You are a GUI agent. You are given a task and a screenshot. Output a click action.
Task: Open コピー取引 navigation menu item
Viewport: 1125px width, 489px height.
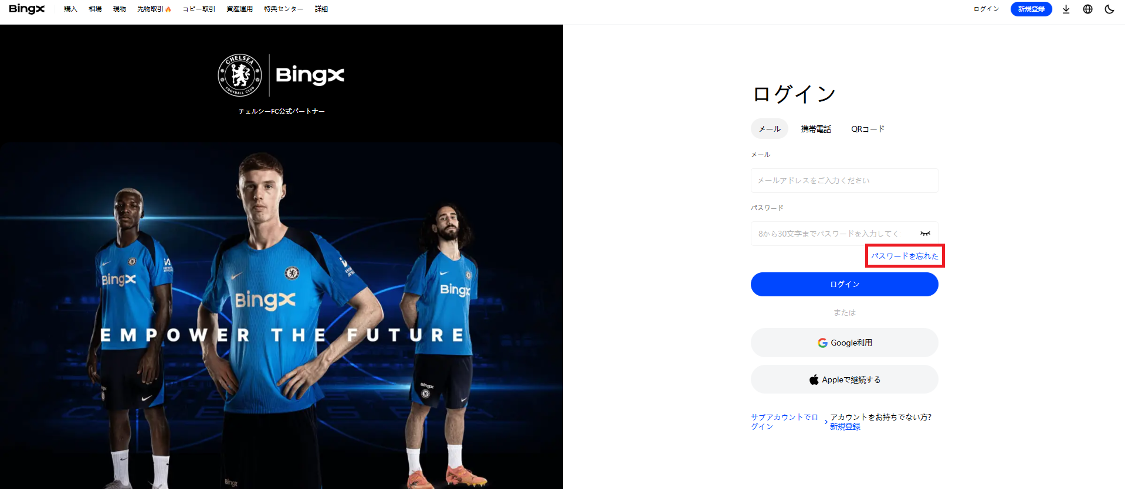[199, 9]
